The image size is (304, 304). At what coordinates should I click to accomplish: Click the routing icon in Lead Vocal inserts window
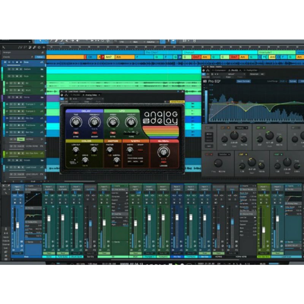click(66, 95)
